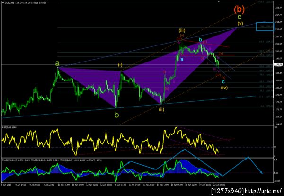Select the orange [iv] label right of the candles
The image size is (284, 196).
[221, 53]
